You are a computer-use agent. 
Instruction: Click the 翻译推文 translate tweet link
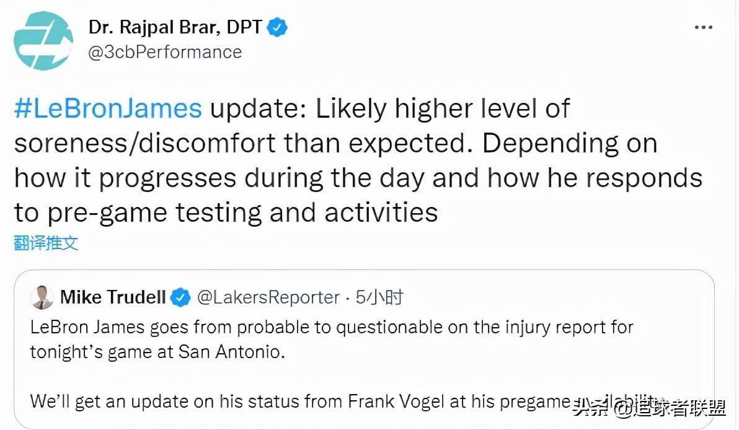click(46, 243)
